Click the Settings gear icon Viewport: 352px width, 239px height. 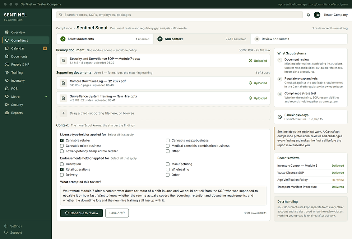coord(6,226)
